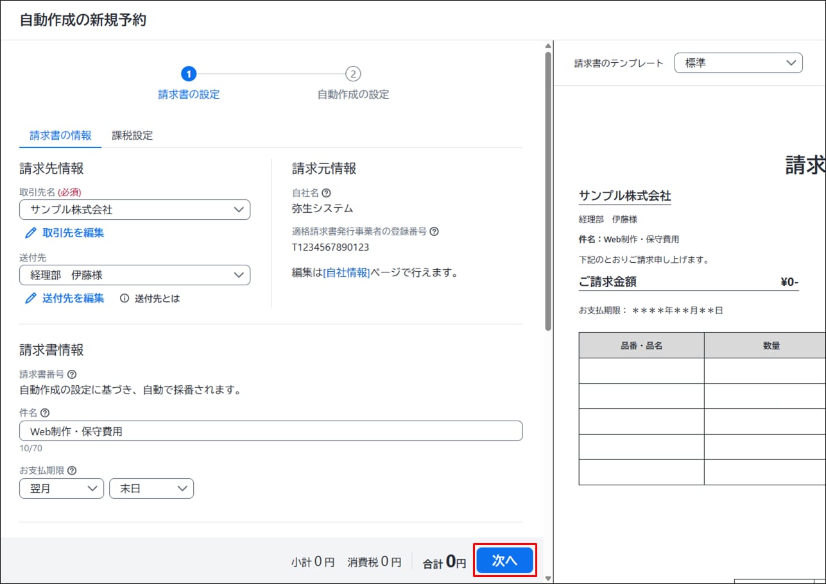Image resolution: width=826 pixels, height=584 pixels.
Task: Switch to the 課税設定 tab
Action: point(132,135)
